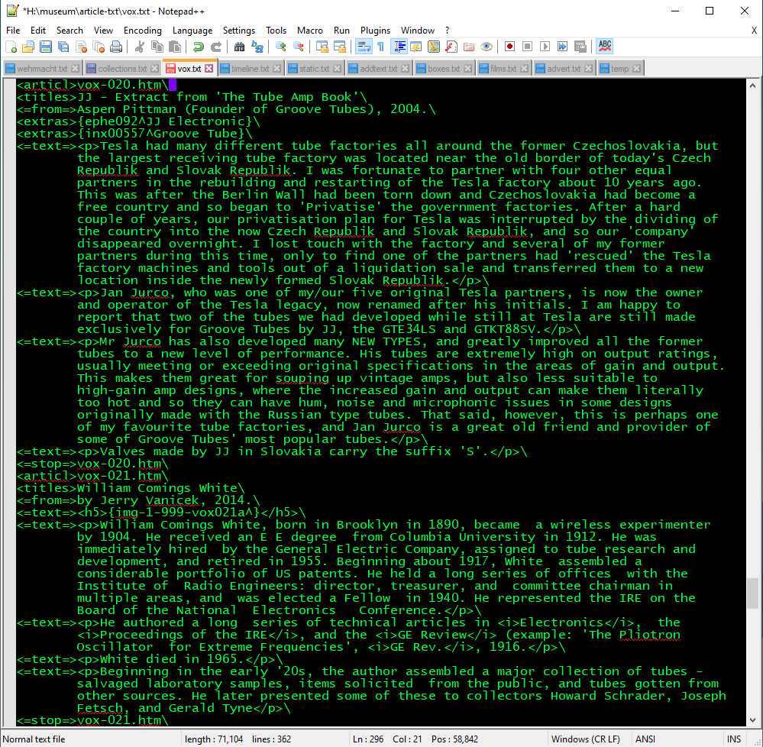The height and width of the screenshot is (747, 763).
Task: Open the Function List panel
Action: coord(451,47)
